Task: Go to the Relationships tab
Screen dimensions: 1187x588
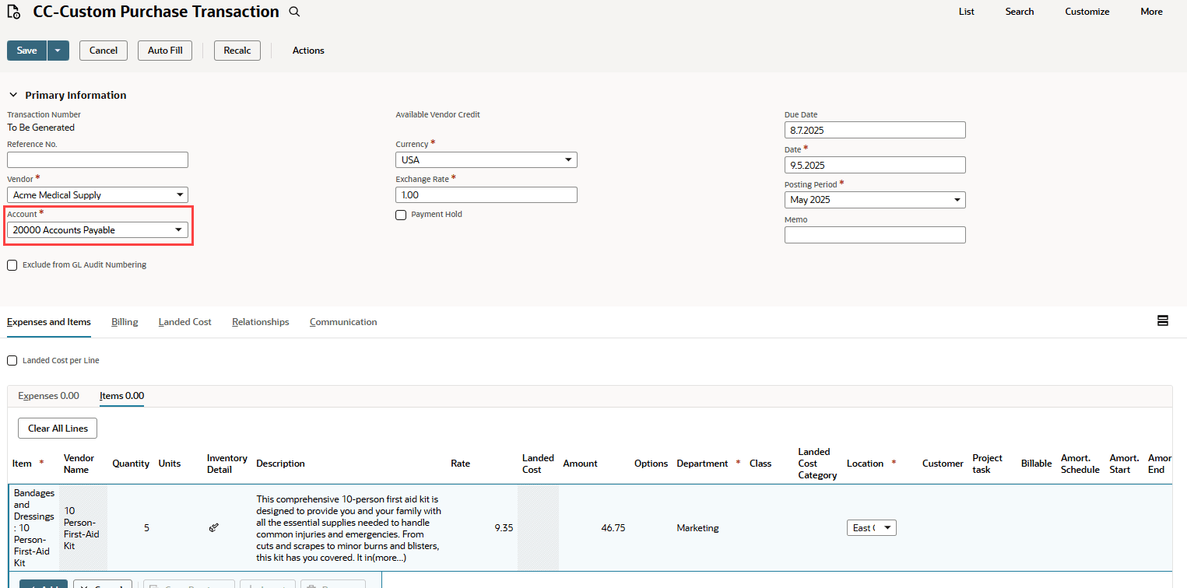Action: pyautogui.click(x=260, y=322)
